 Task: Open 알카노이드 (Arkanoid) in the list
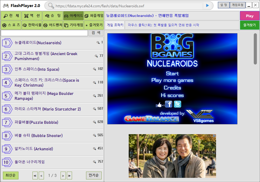52,149
